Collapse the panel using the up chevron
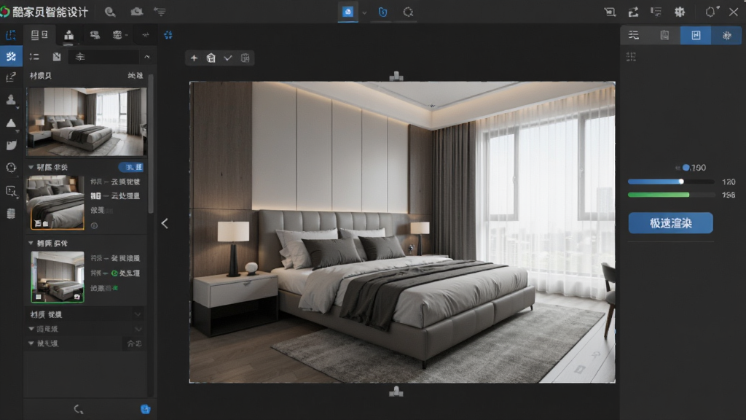This screenshot has height=420, width=746. [x=147, y=57]
